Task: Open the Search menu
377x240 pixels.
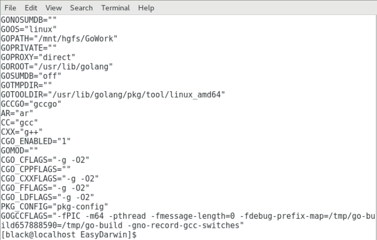Action: point(81,8)
